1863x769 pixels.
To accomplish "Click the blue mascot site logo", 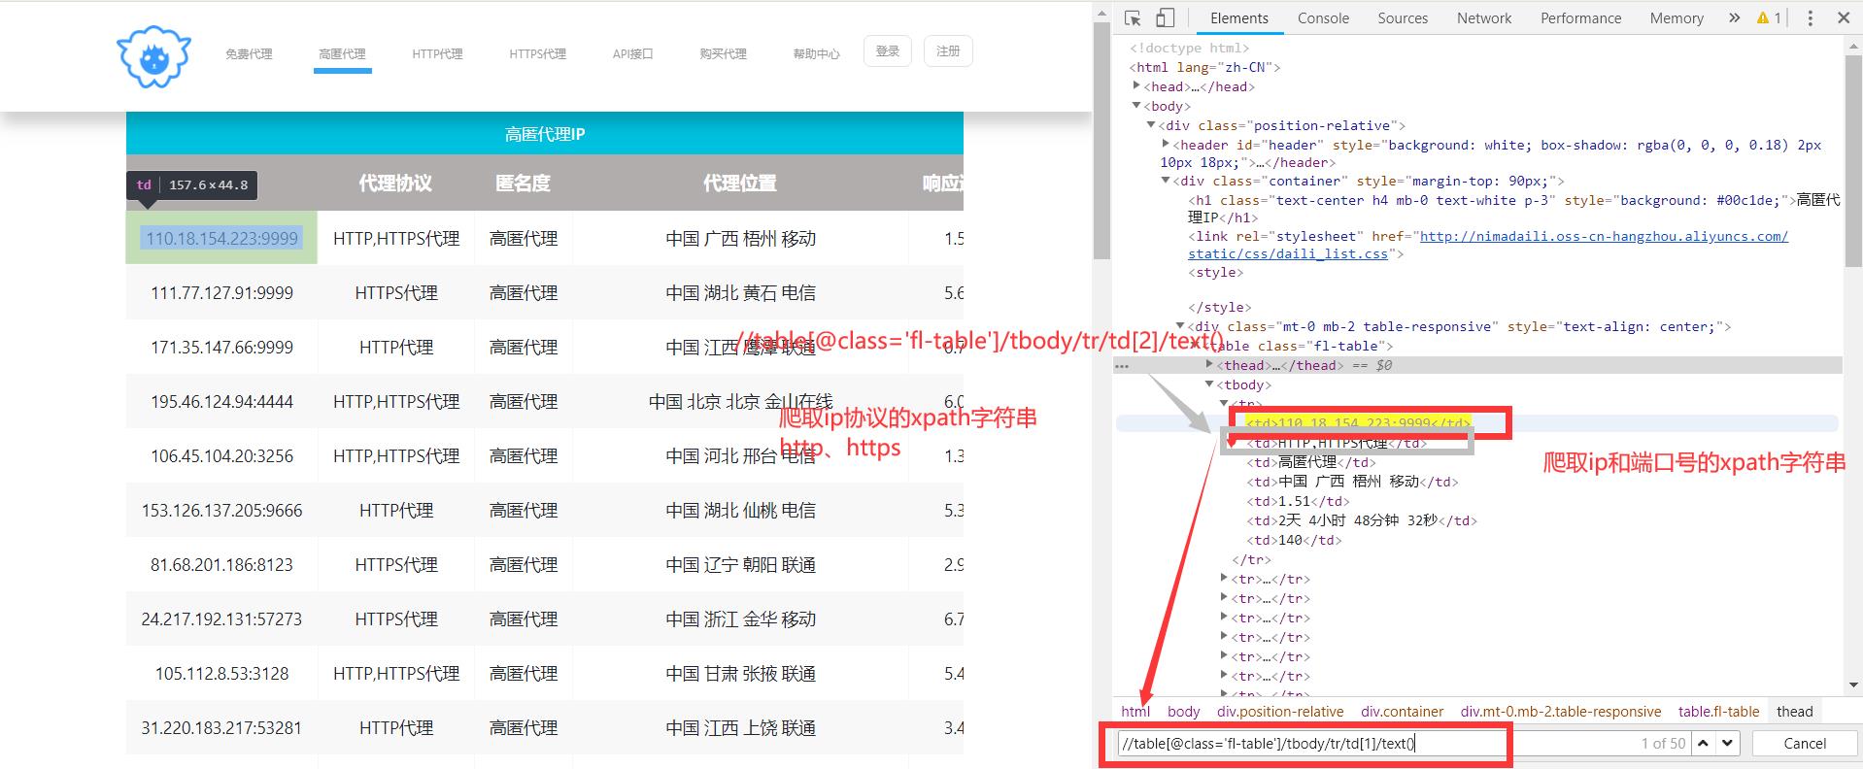I will [x=153, y=56].
